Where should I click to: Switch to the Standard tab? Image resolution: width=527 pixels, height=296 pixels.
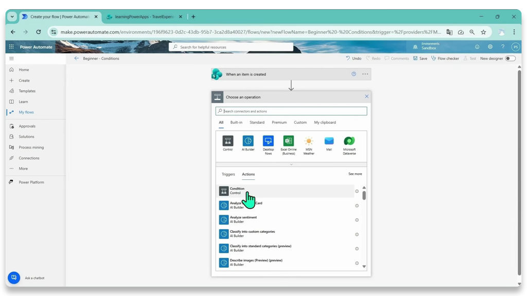257,122
